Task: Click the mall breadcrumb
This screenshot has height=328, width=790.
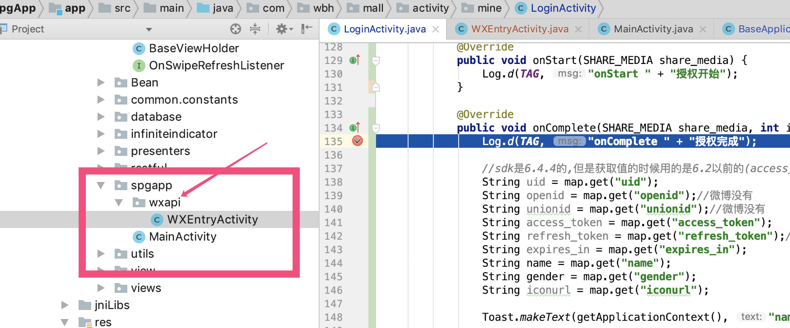Action: click(365, 8)
